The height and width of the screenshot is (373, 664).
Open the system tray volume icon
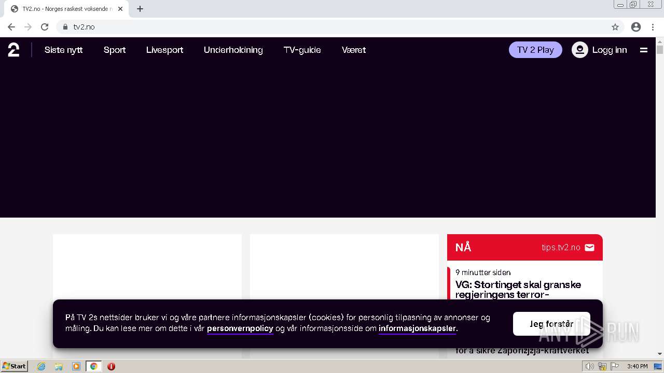[590, 366]
